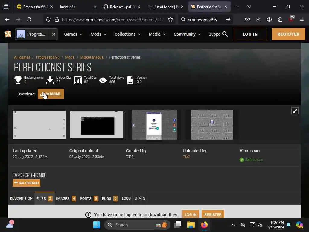Expand the Media menu

click(x=157, y=34)
